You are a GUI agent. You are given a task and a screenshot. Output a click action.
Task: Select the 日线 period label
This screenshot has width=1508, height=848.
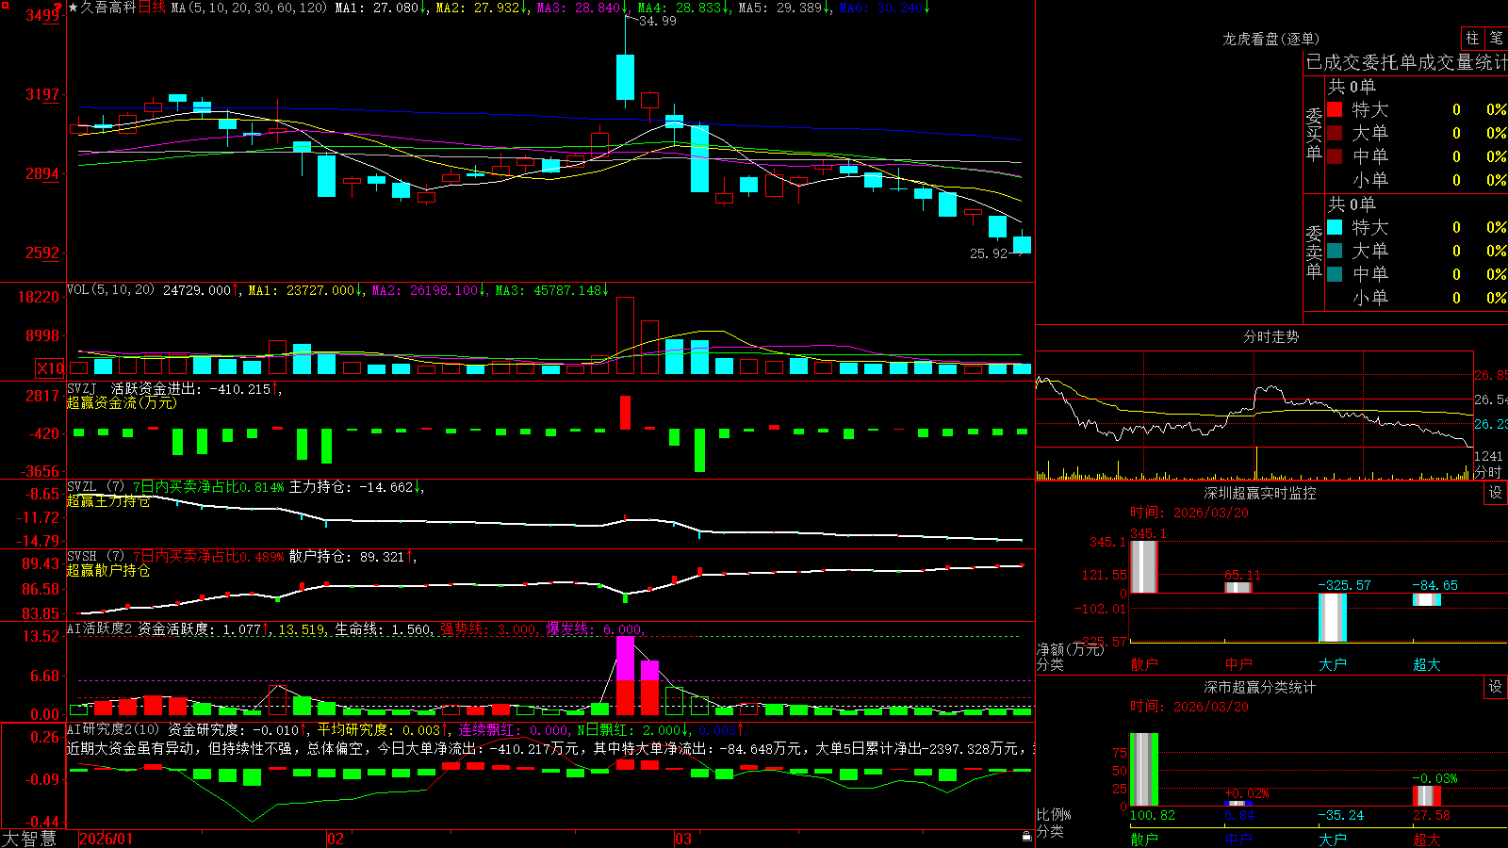click(152, 8)
